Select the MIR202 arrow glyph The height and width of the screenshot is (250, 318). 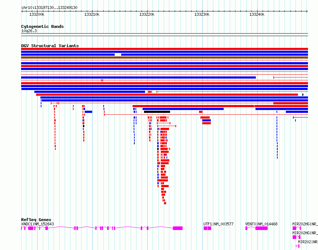[x=298, y=246]
